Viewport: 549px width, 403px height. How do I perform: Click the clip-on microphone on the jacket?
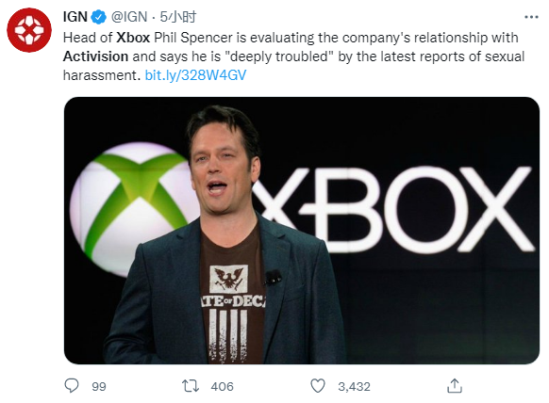(274, 277)
